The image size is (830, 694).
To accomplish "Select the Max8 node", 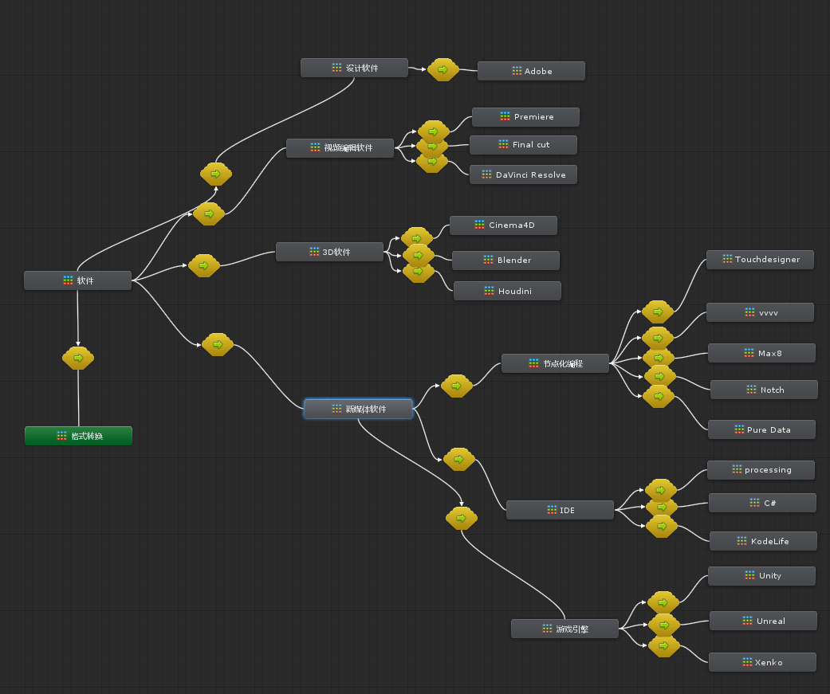I will click(761, 353).
